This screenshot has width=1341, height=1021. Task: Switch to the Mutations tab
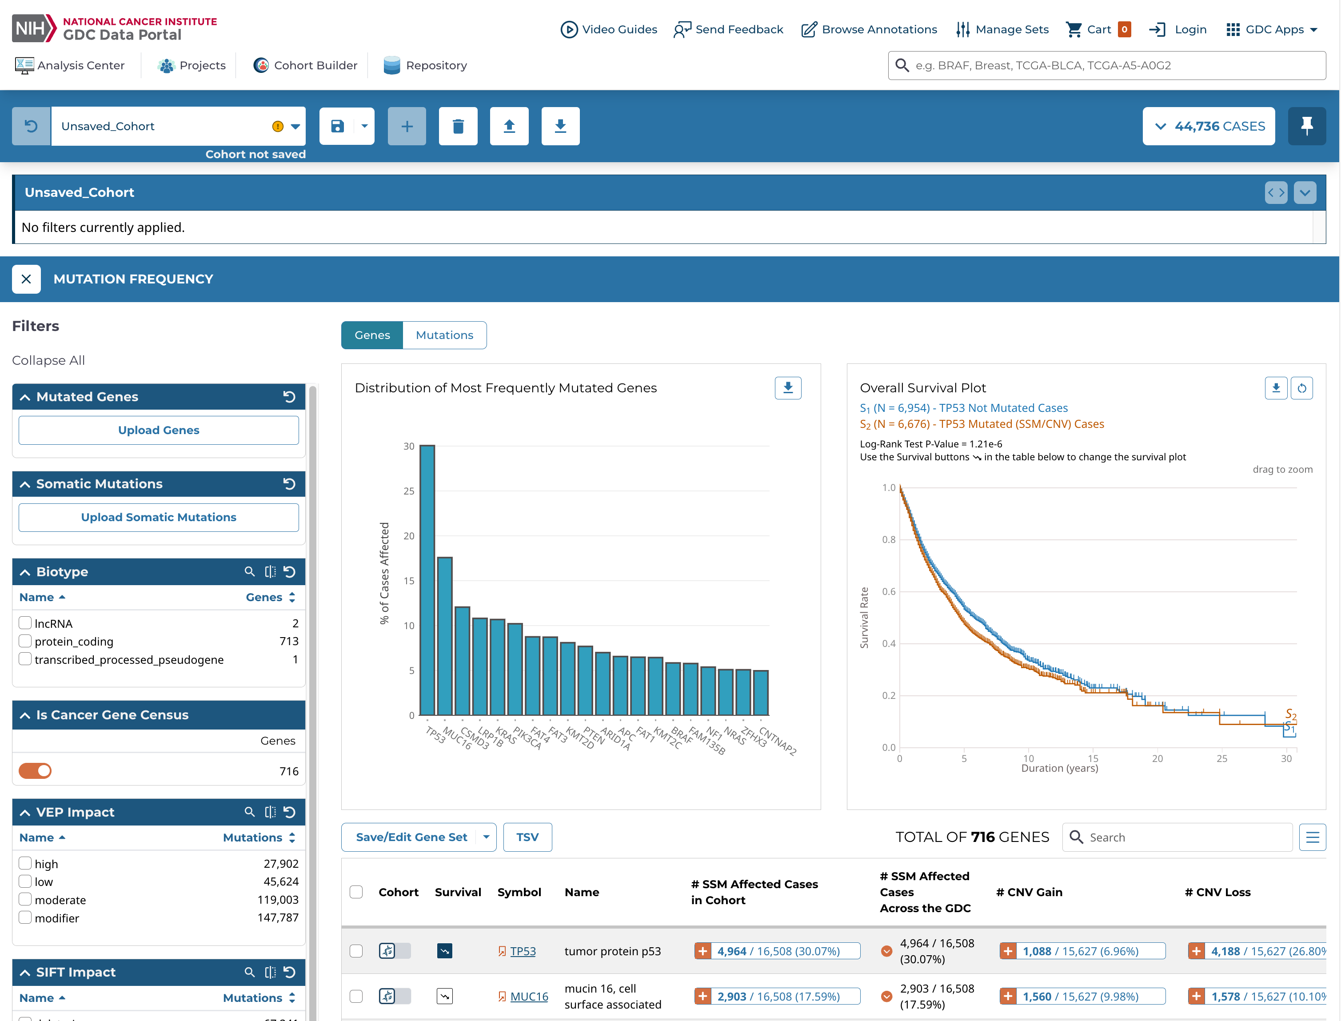point(444,335)
